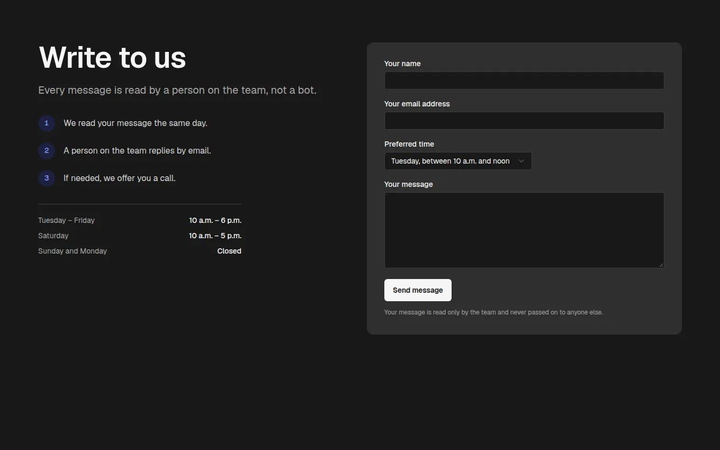
Task: Click "We read your message the same day."
Action: 136,123
